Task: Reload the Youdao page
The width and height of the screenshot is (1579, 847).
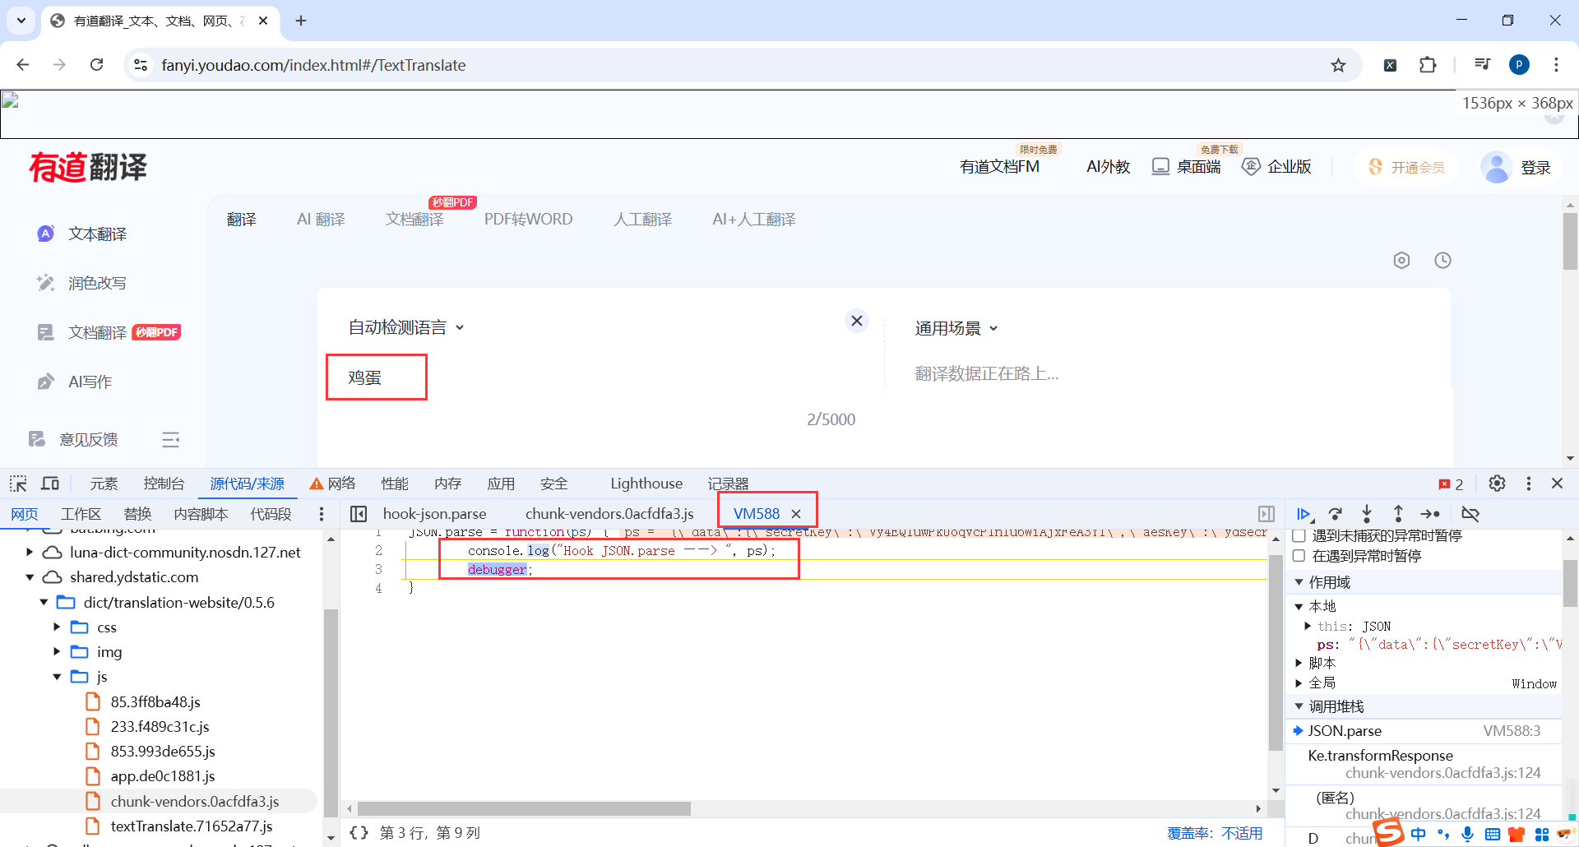Action: [97, 65]
